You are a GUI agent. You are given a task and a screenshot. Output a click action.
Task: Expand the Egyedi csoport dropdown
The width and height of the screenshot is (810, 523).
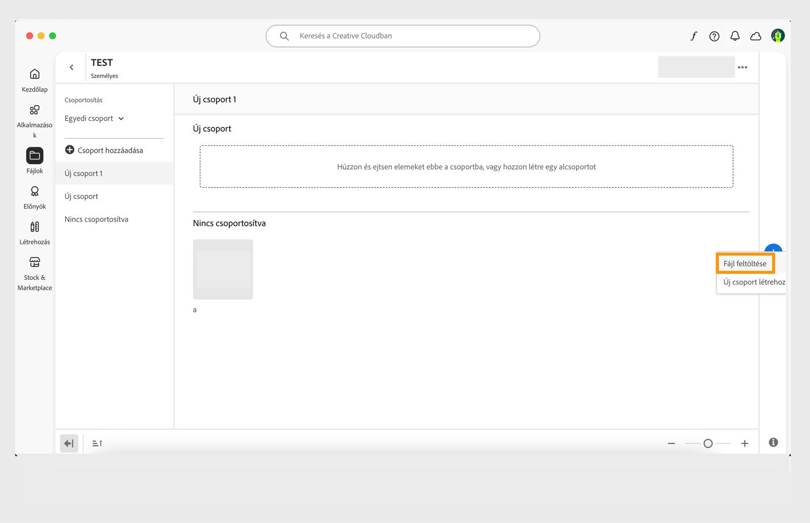(x=94, y=118)
